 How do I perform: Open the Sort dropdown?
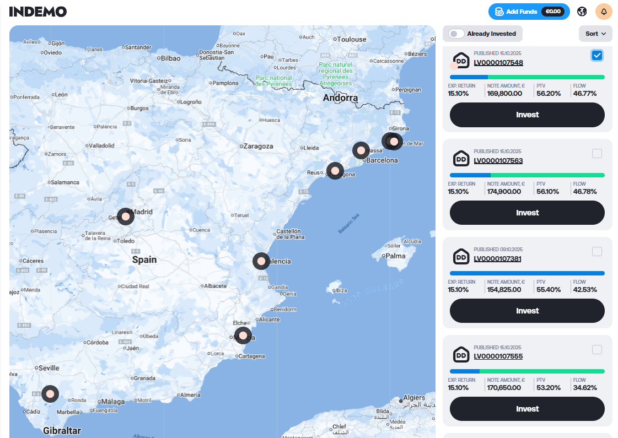click(595, 34)
